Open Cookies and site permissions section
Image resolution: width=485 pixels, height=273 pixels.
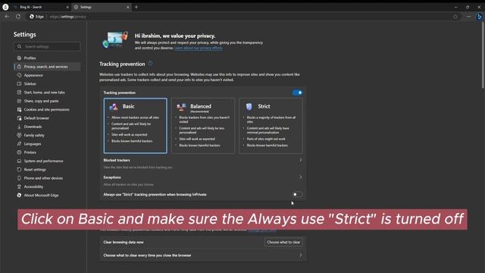pyautogui.click(x=47, y=109)
